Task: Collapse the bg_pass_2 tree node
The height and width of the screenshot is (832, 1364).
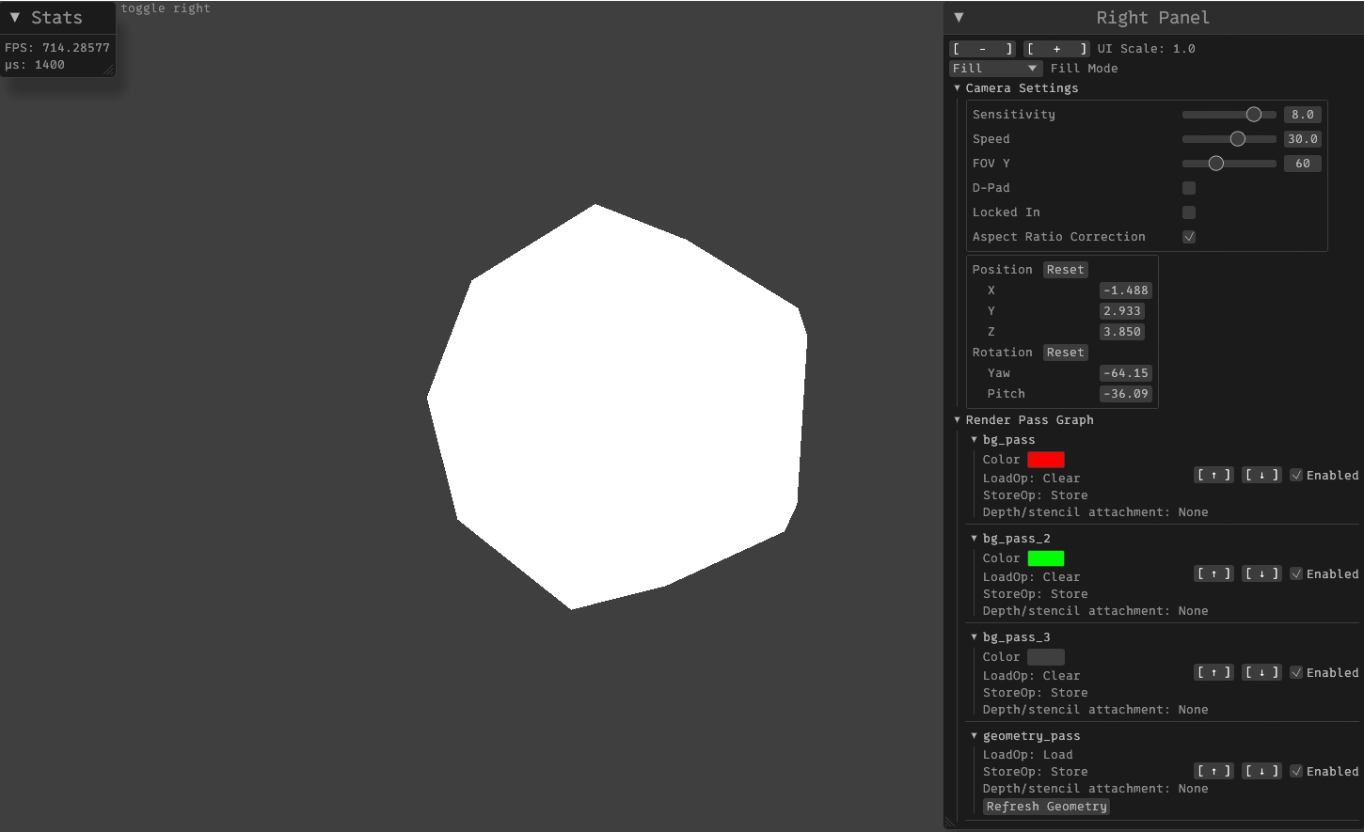Action: (975, 539)
